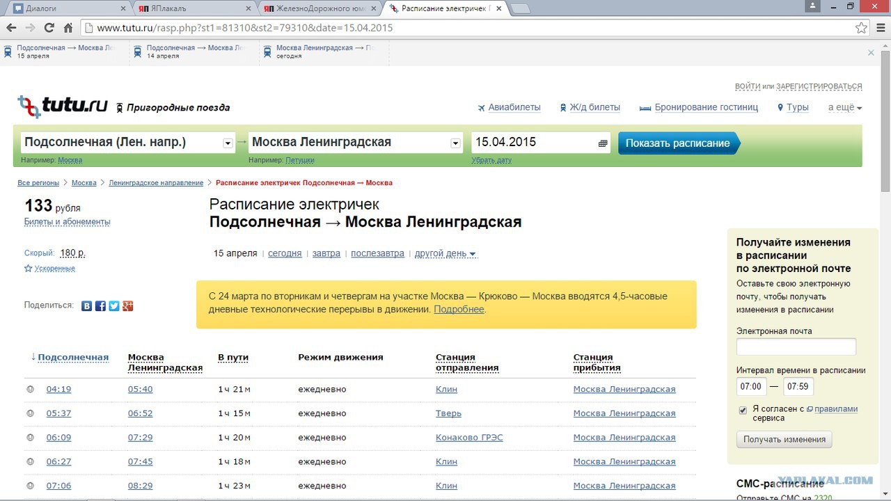Open the browser home page icon

tap(68, 28)
